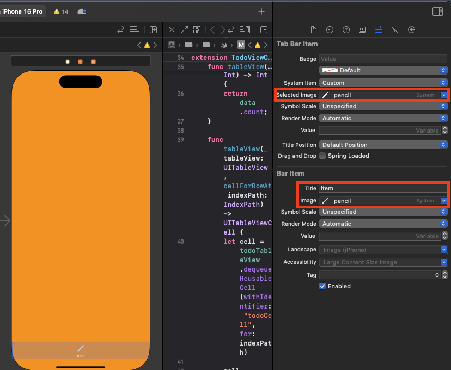This screenshot has height=370, width=451.
Task: Open Tab Bar Item Render Mode dropdown
Action: click(x=383, y=118)
